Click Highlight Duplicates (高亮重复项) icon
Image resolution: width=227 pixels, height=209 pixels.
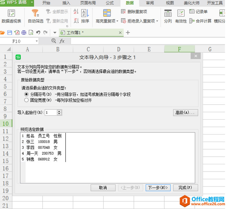107,13
